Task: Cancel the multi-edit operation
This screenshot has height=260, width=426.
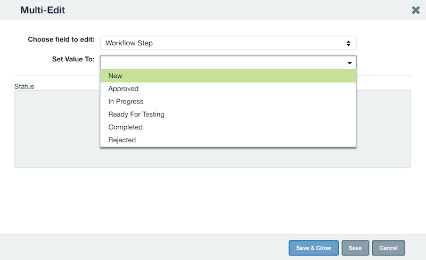Action: pyautogui.click(x=388, y=248)
